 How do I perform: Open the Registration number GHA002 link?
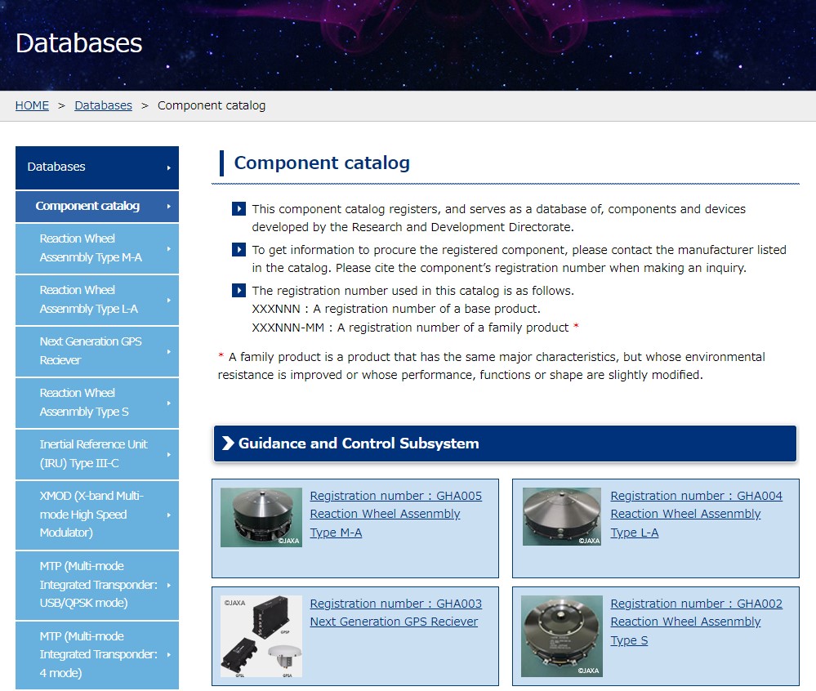[696, 622]
